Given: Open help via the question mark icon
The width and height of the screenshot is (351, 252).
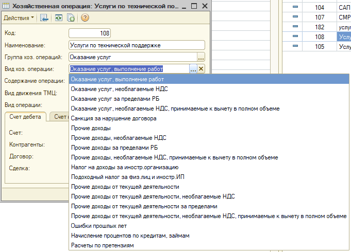Looking at the screenshot, I should click(85, 17).
